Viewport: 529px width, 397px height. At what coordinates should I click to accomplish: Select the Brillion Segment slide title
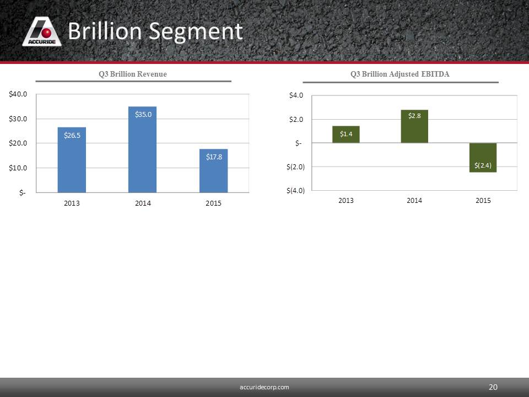[155, 31]
